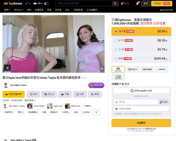The image size is (176, 141).
Task: Click the download cloud button
Action: click(65, 94)
